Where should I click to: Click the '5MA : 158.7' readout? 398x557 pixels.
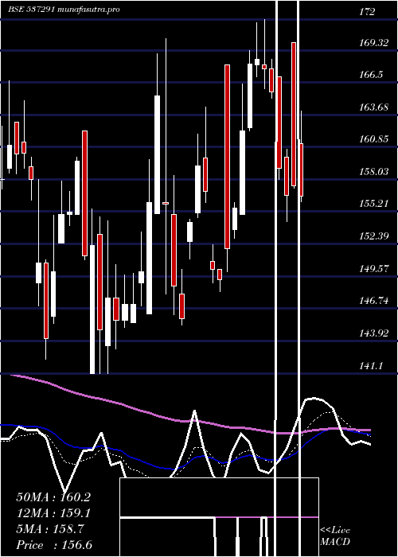point(50,529)
